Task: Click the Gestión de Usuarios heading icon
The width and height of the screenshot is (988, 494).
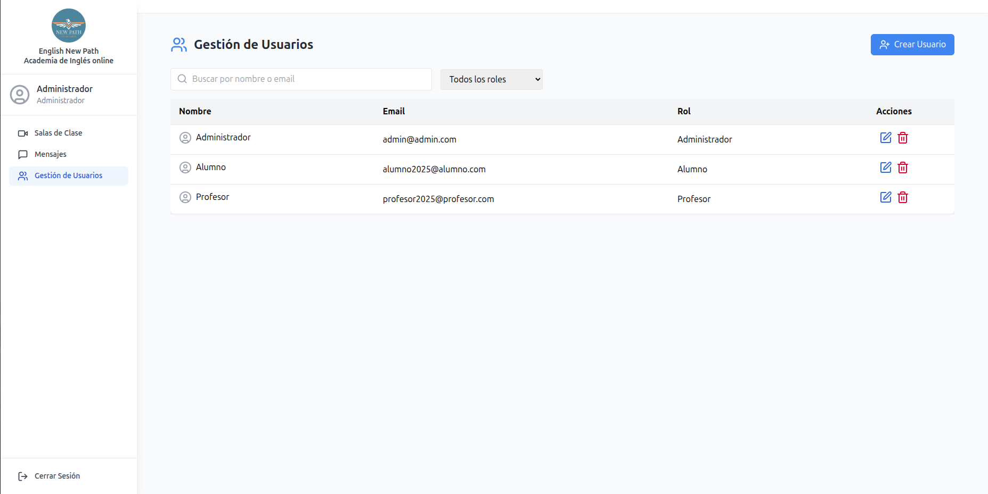Action: (x=179, y=45)
